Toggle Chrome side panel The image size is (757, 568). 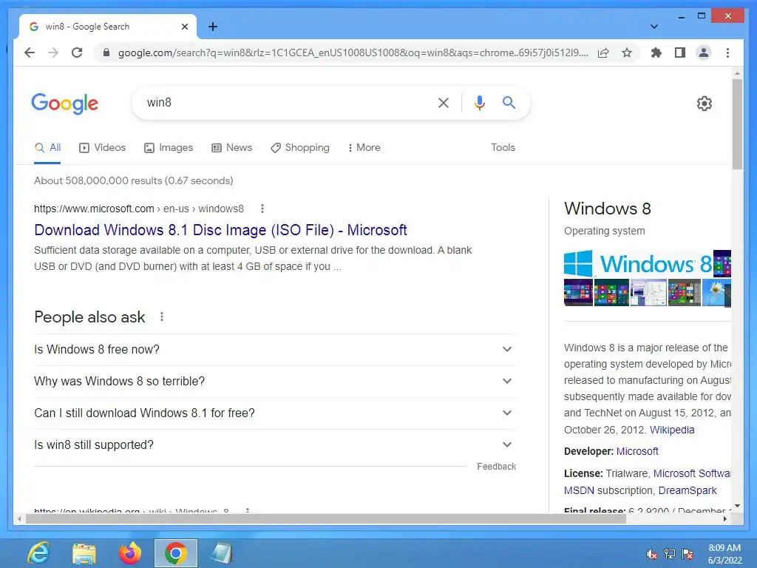click(680, 53)
